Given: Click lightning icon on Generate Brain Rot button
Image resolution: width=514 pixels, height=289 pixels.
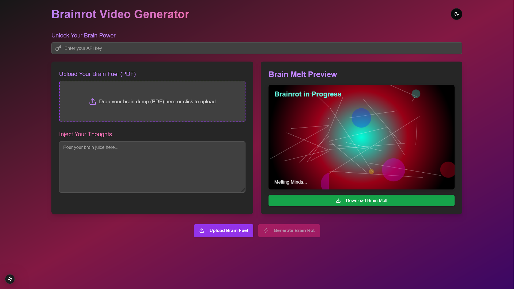Looking at the screenshot, I should coord(266,231).
